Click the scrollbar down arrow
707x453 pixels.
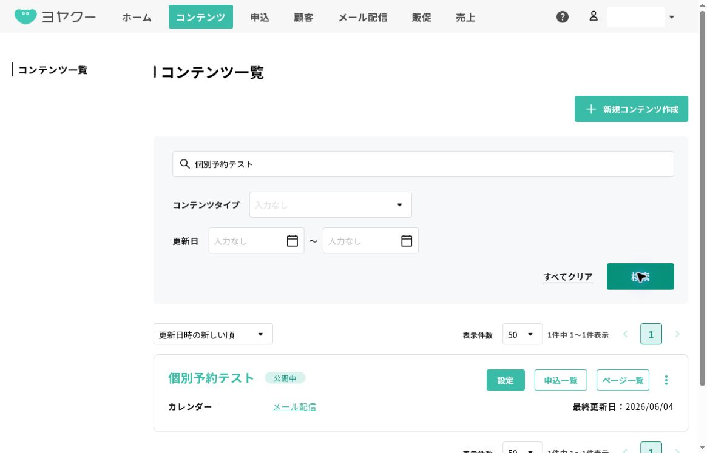702,448
